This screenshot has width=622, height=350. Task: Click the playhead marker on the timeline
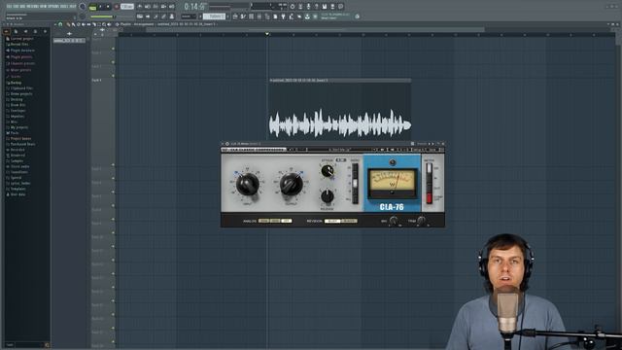267,34
